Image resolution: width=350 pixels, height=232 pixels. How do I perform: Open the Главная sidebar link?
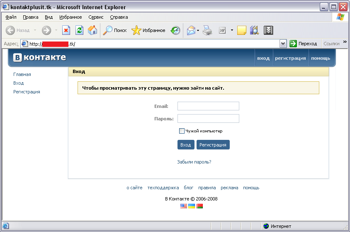[22, 74]
